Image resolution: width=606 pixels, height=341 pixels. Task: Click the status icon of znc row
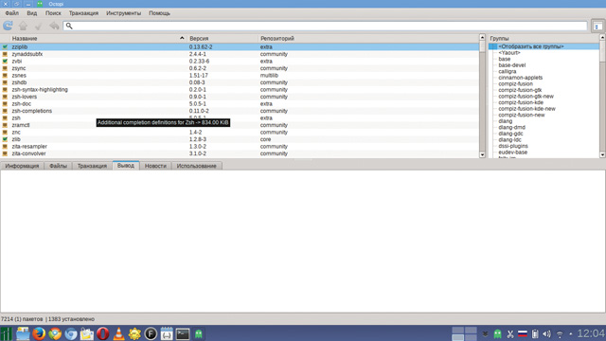point(5,133)
